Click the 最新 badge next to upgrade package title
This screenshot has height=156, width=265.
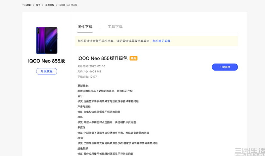134,58
